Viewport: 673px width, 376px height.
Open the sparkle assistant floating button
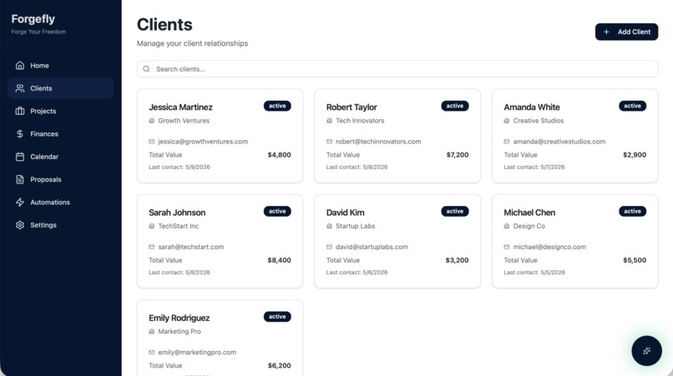(646, 351)
